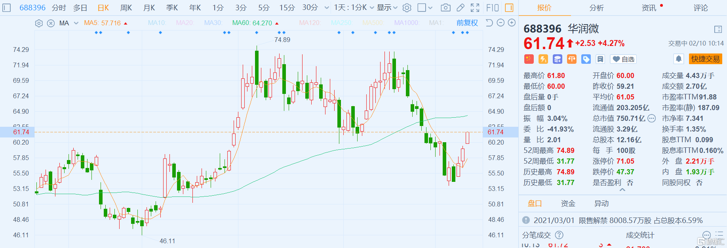
Task: Open the notes comment icon
Action: (600, 59)
